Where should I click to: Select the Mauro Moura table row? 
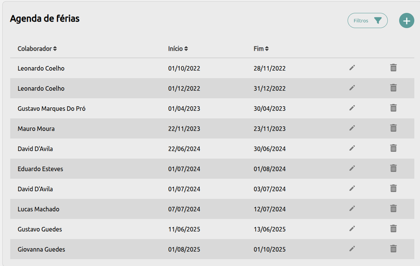click(x=212, y=129)
